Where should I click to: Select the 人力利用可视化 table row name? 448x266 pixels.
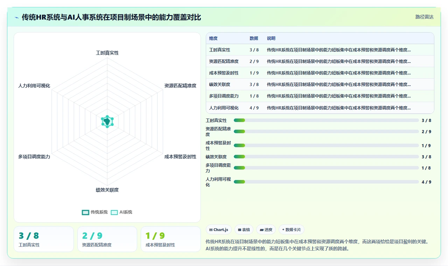(224, 108)
